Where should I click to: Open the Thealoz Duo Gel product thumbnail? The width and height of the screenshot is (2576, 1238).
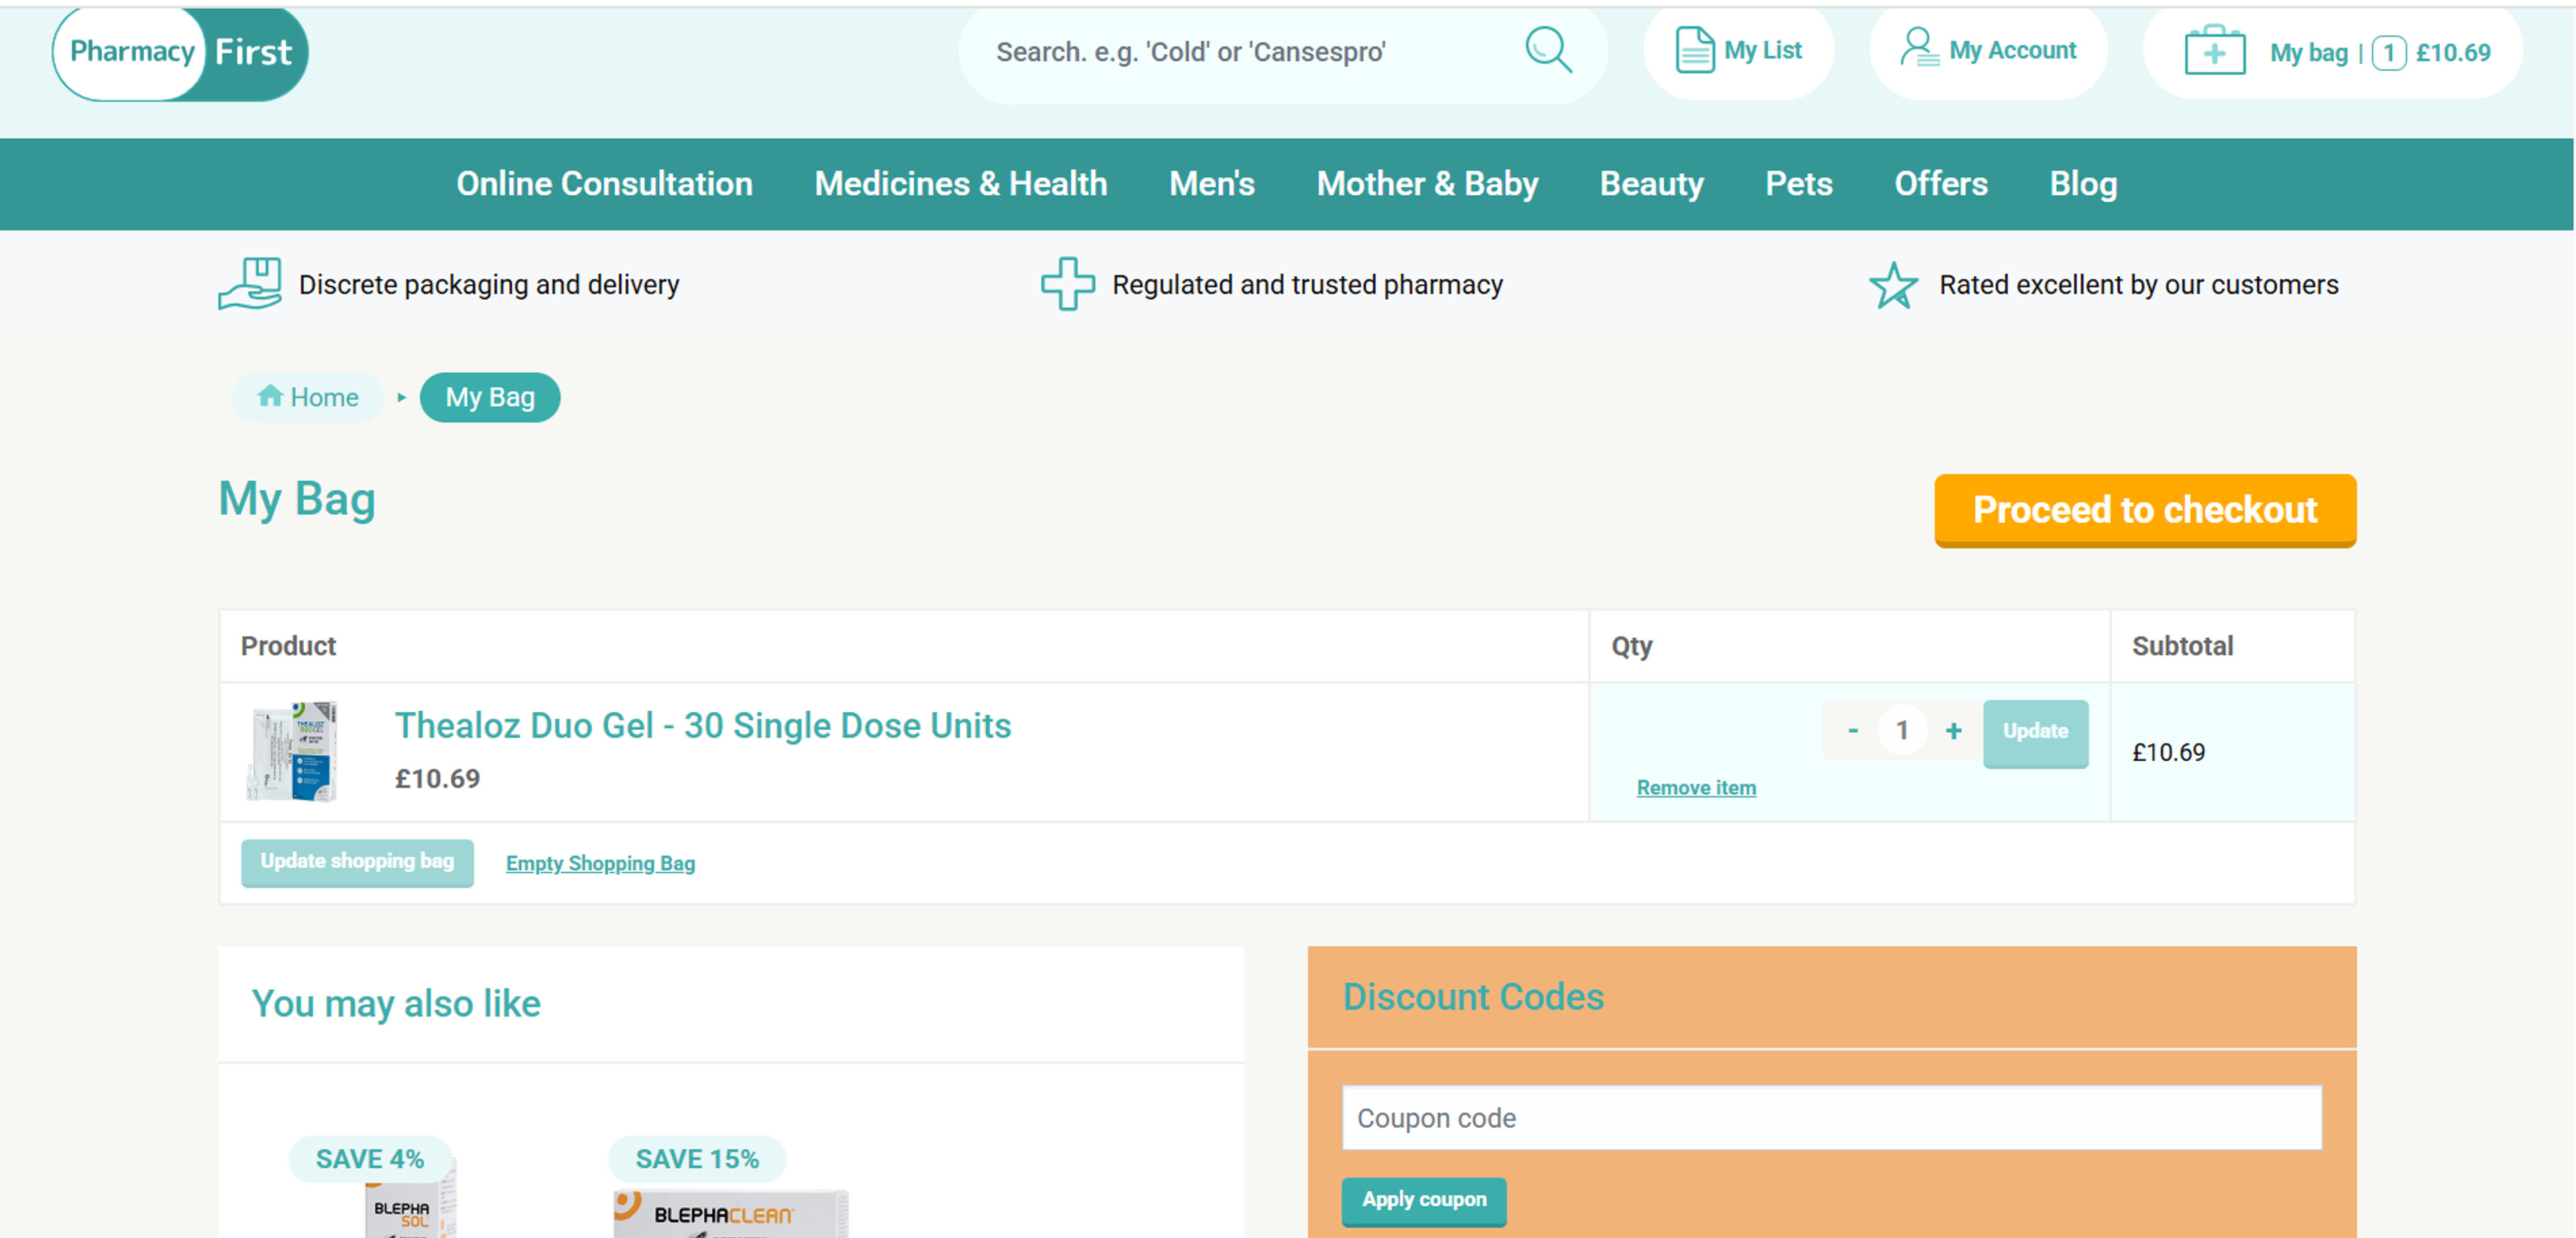(292, 752)
